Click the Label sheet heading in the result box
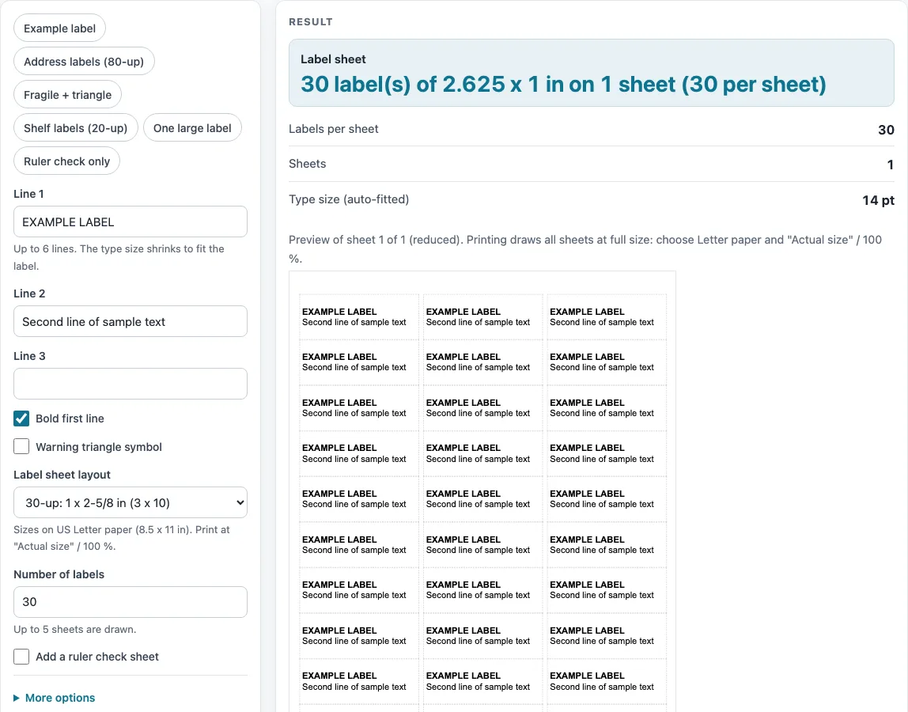 click(333, 59)
